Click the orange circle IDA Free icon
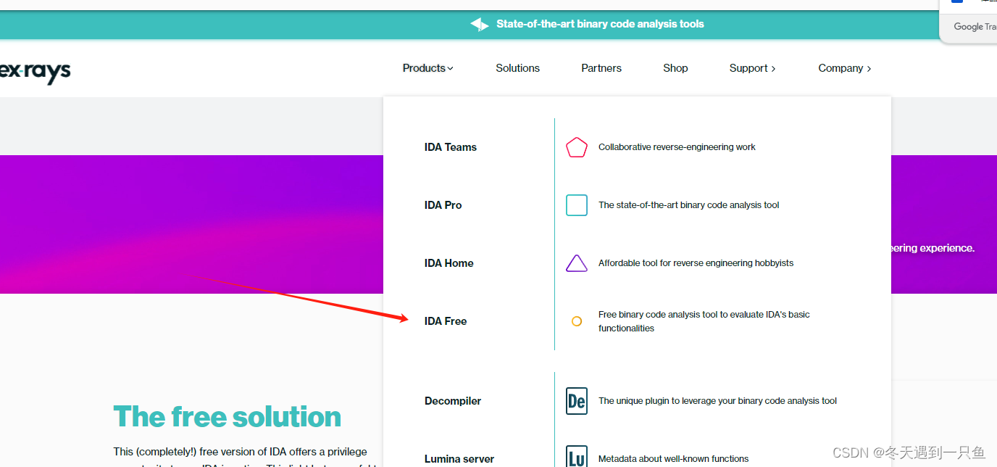 pyautogui.click(x=577, y=321)
